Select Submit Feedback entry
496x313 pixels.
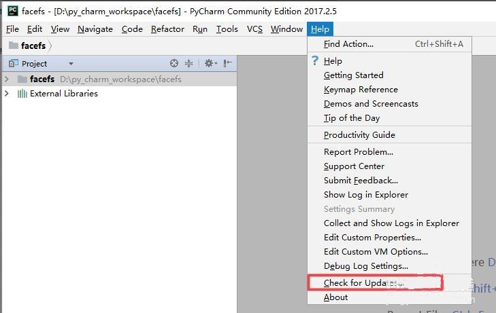[389, 180]
